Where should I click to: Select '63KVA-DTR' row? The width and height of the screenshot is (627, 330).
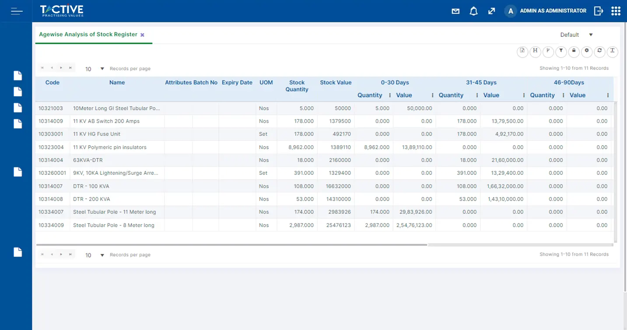pos(325,160)
